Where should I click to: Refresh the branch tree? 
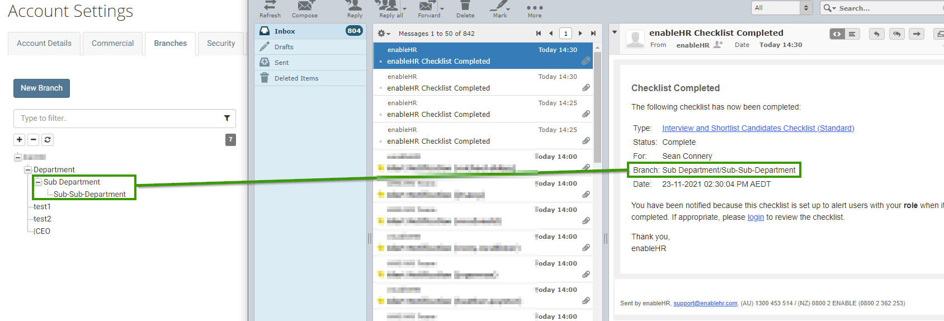click(48, 140)
